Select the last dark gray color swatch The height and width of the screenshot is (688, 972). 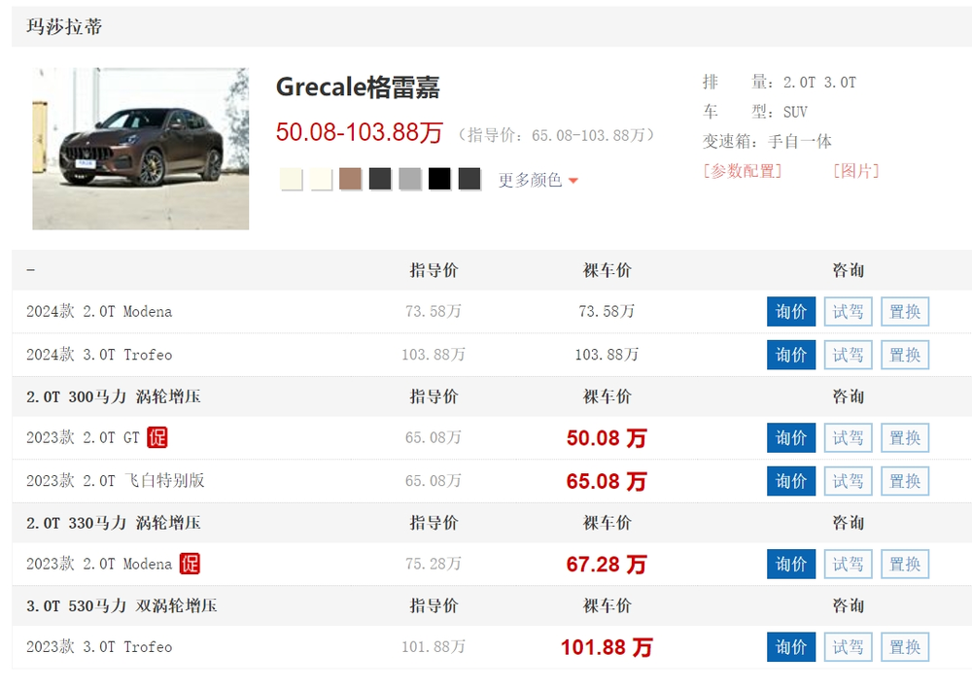pyautogui.click(x=469, y=179)
